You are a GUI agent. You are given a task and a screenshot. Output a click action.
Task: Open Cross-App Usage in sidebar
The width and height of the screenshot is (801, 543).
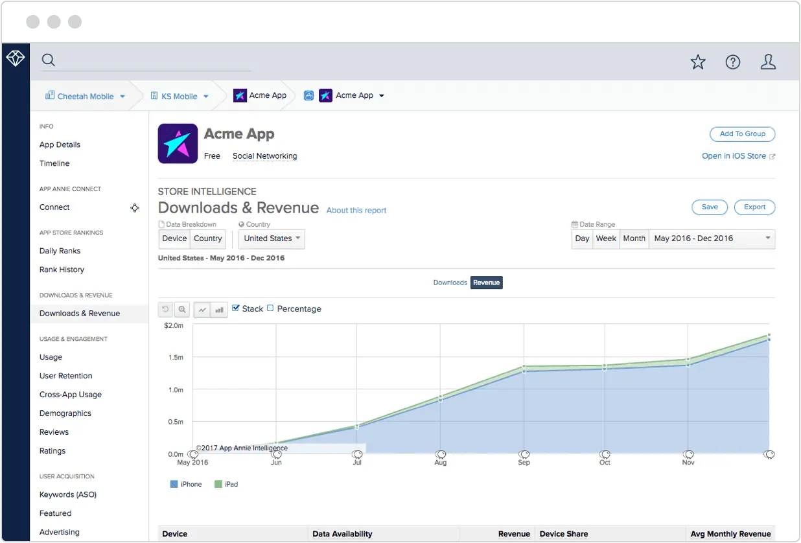point(70,395)
